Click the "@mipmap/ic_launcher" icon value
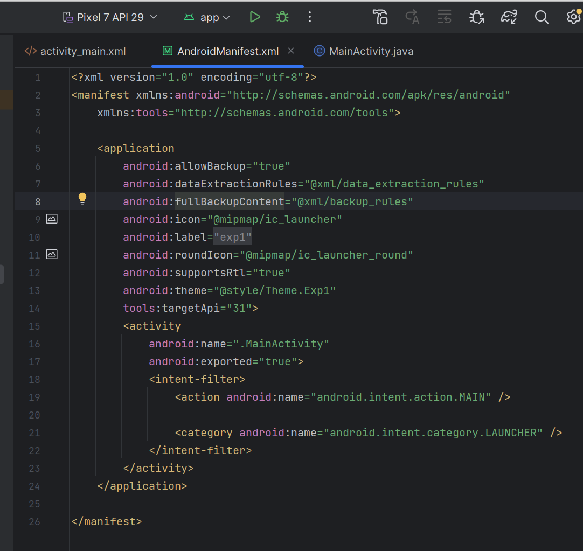 (x=275, y=219)
